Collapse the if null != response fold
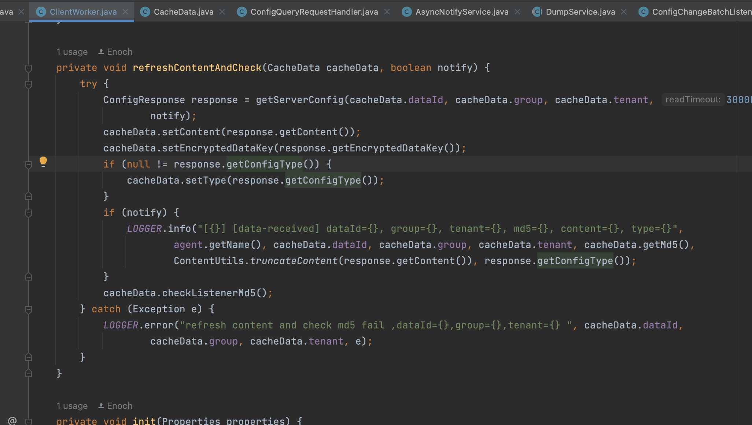The image size is (752, 425). click(29, 165)
